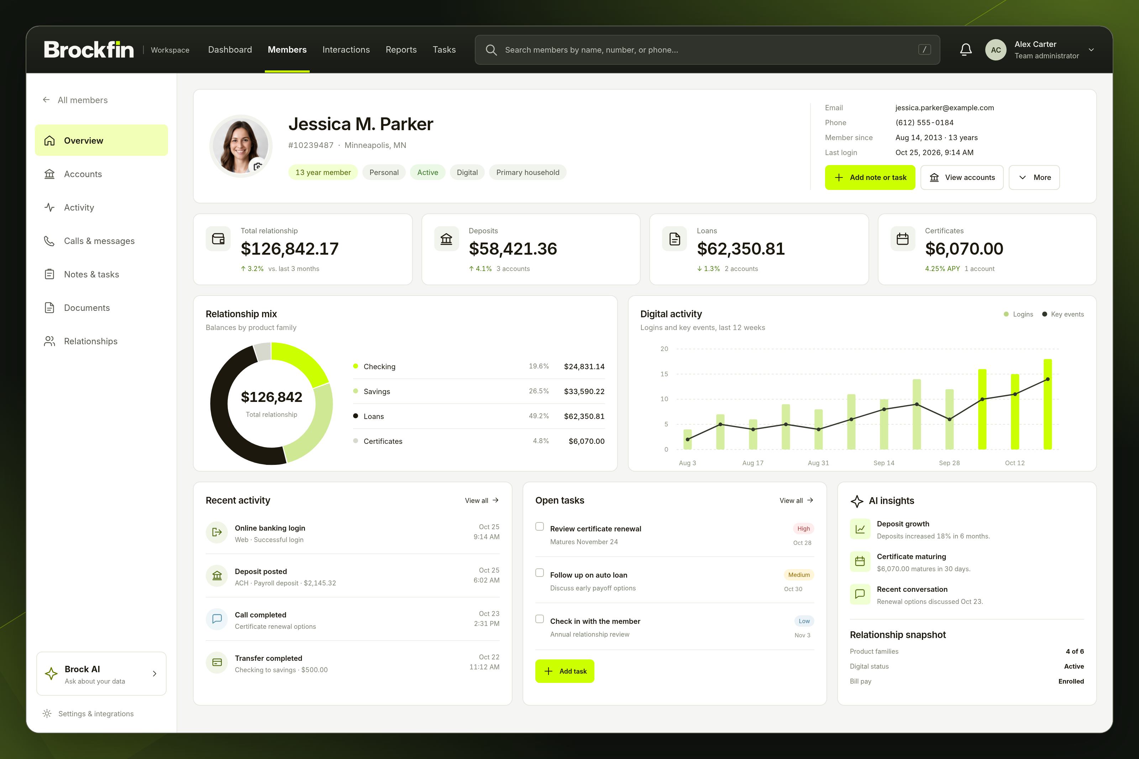The image size is (1139, 759).
Task: Click the Total relationship wallet icon
Action: (219, 239)
